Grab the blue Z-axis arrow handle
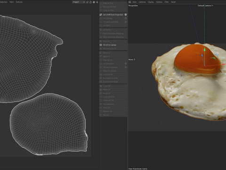Screen dimensions: 226x170 point(202,55)
